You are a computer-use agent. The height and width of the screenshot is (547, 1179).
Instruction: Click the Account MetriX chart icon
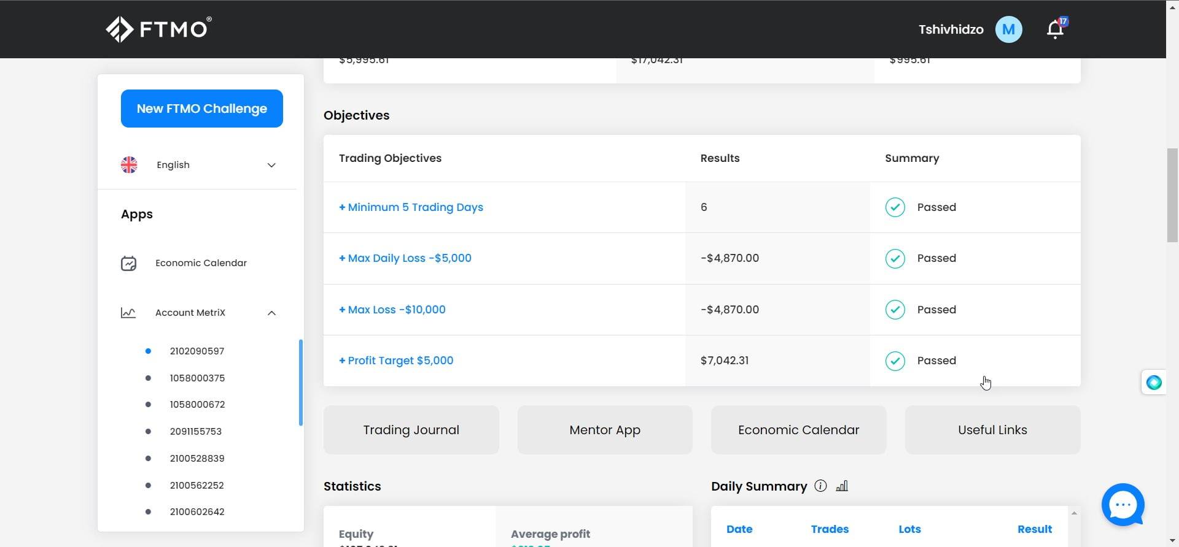pyautogui.click(x=128, y=313)
